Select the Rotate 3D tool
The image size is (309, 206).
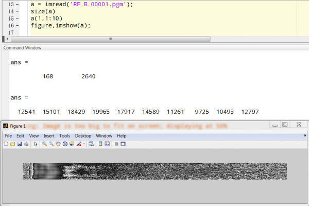(x=65, y=144)
